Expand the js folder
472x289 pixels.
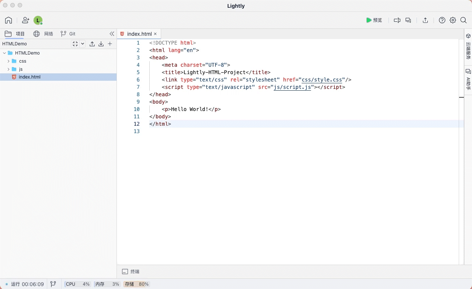pyautogui.click(x=8, y=69)
